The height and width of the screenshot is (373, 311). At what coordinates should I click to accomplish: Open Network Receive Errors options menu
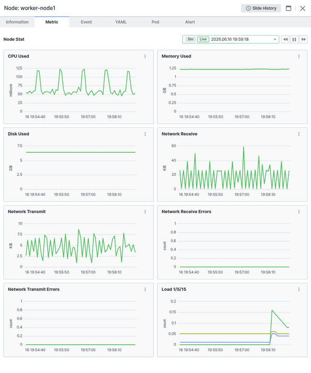(x=299, y=212)
